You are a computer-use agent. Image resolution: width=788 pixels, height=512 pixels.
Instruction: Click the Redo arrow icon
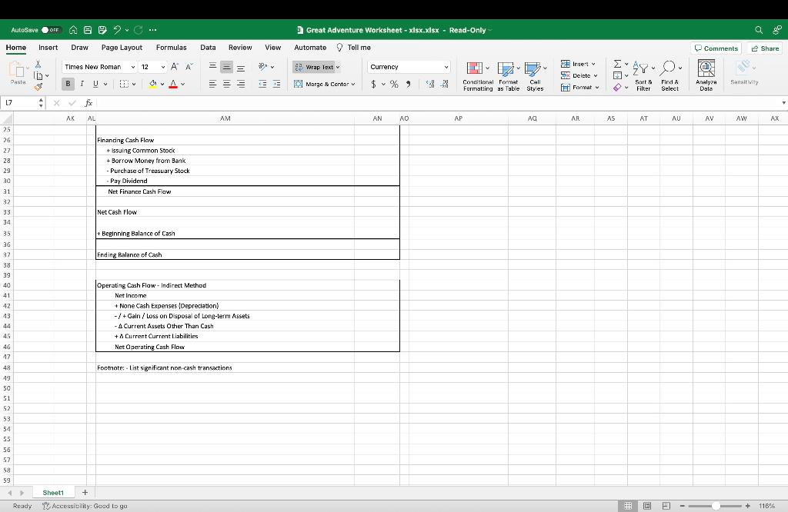139,30
